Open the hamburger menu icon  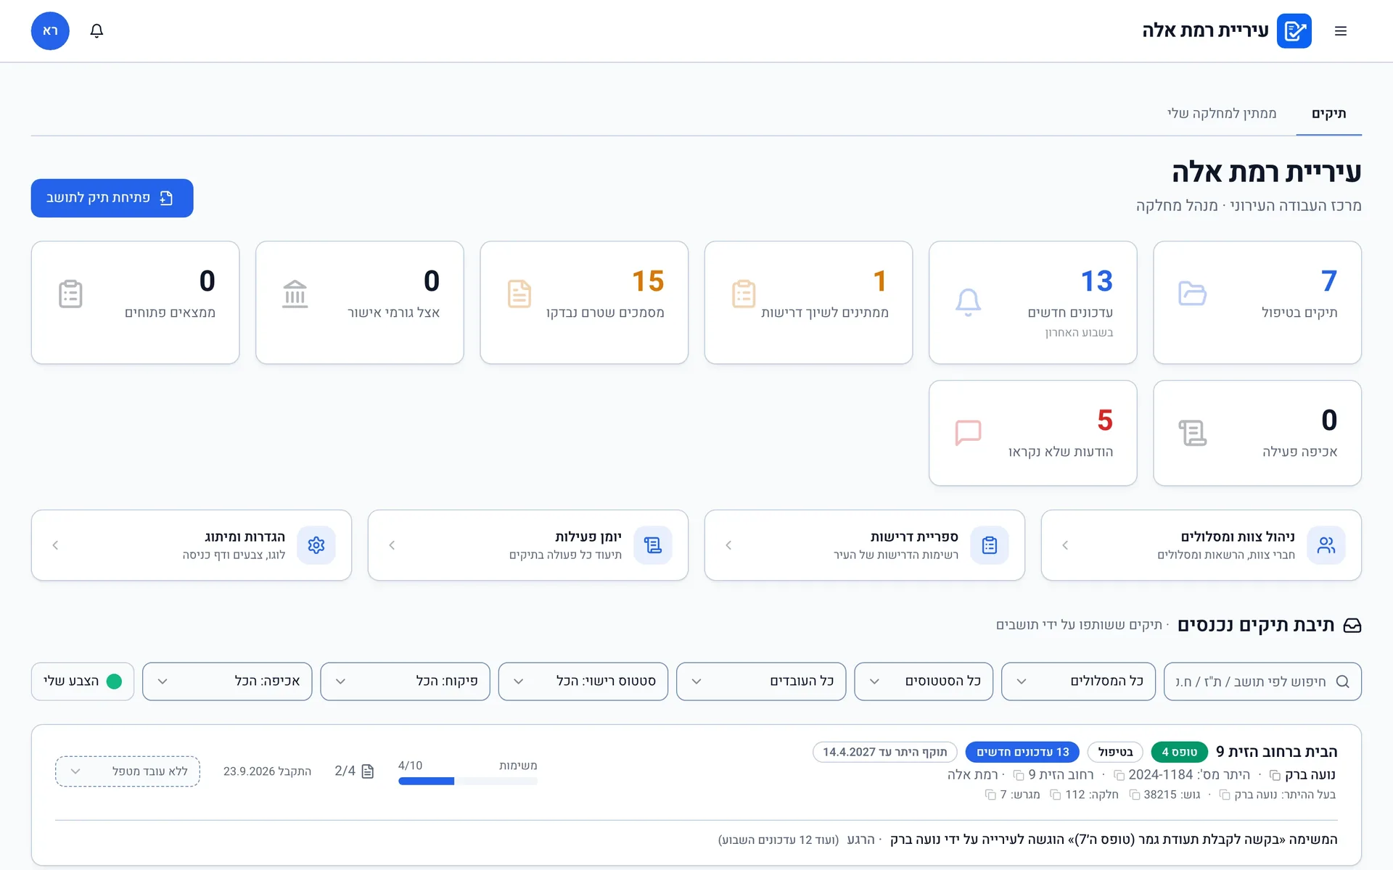[1340, 30]
